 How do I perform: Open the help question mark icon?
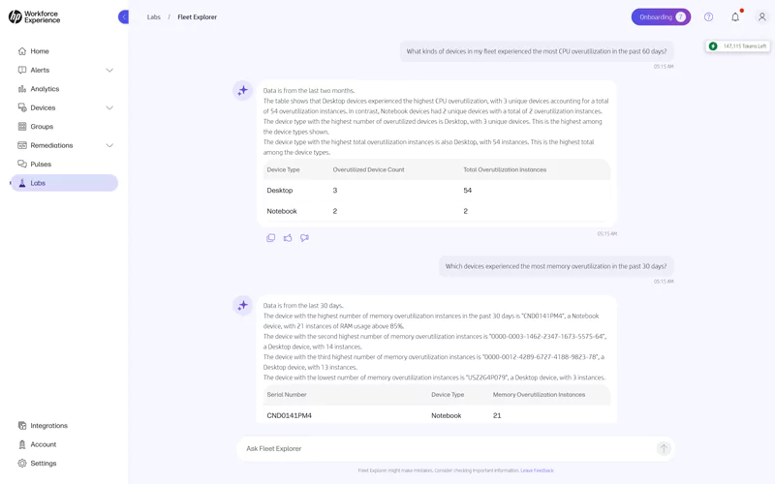(x=708, y=16)
